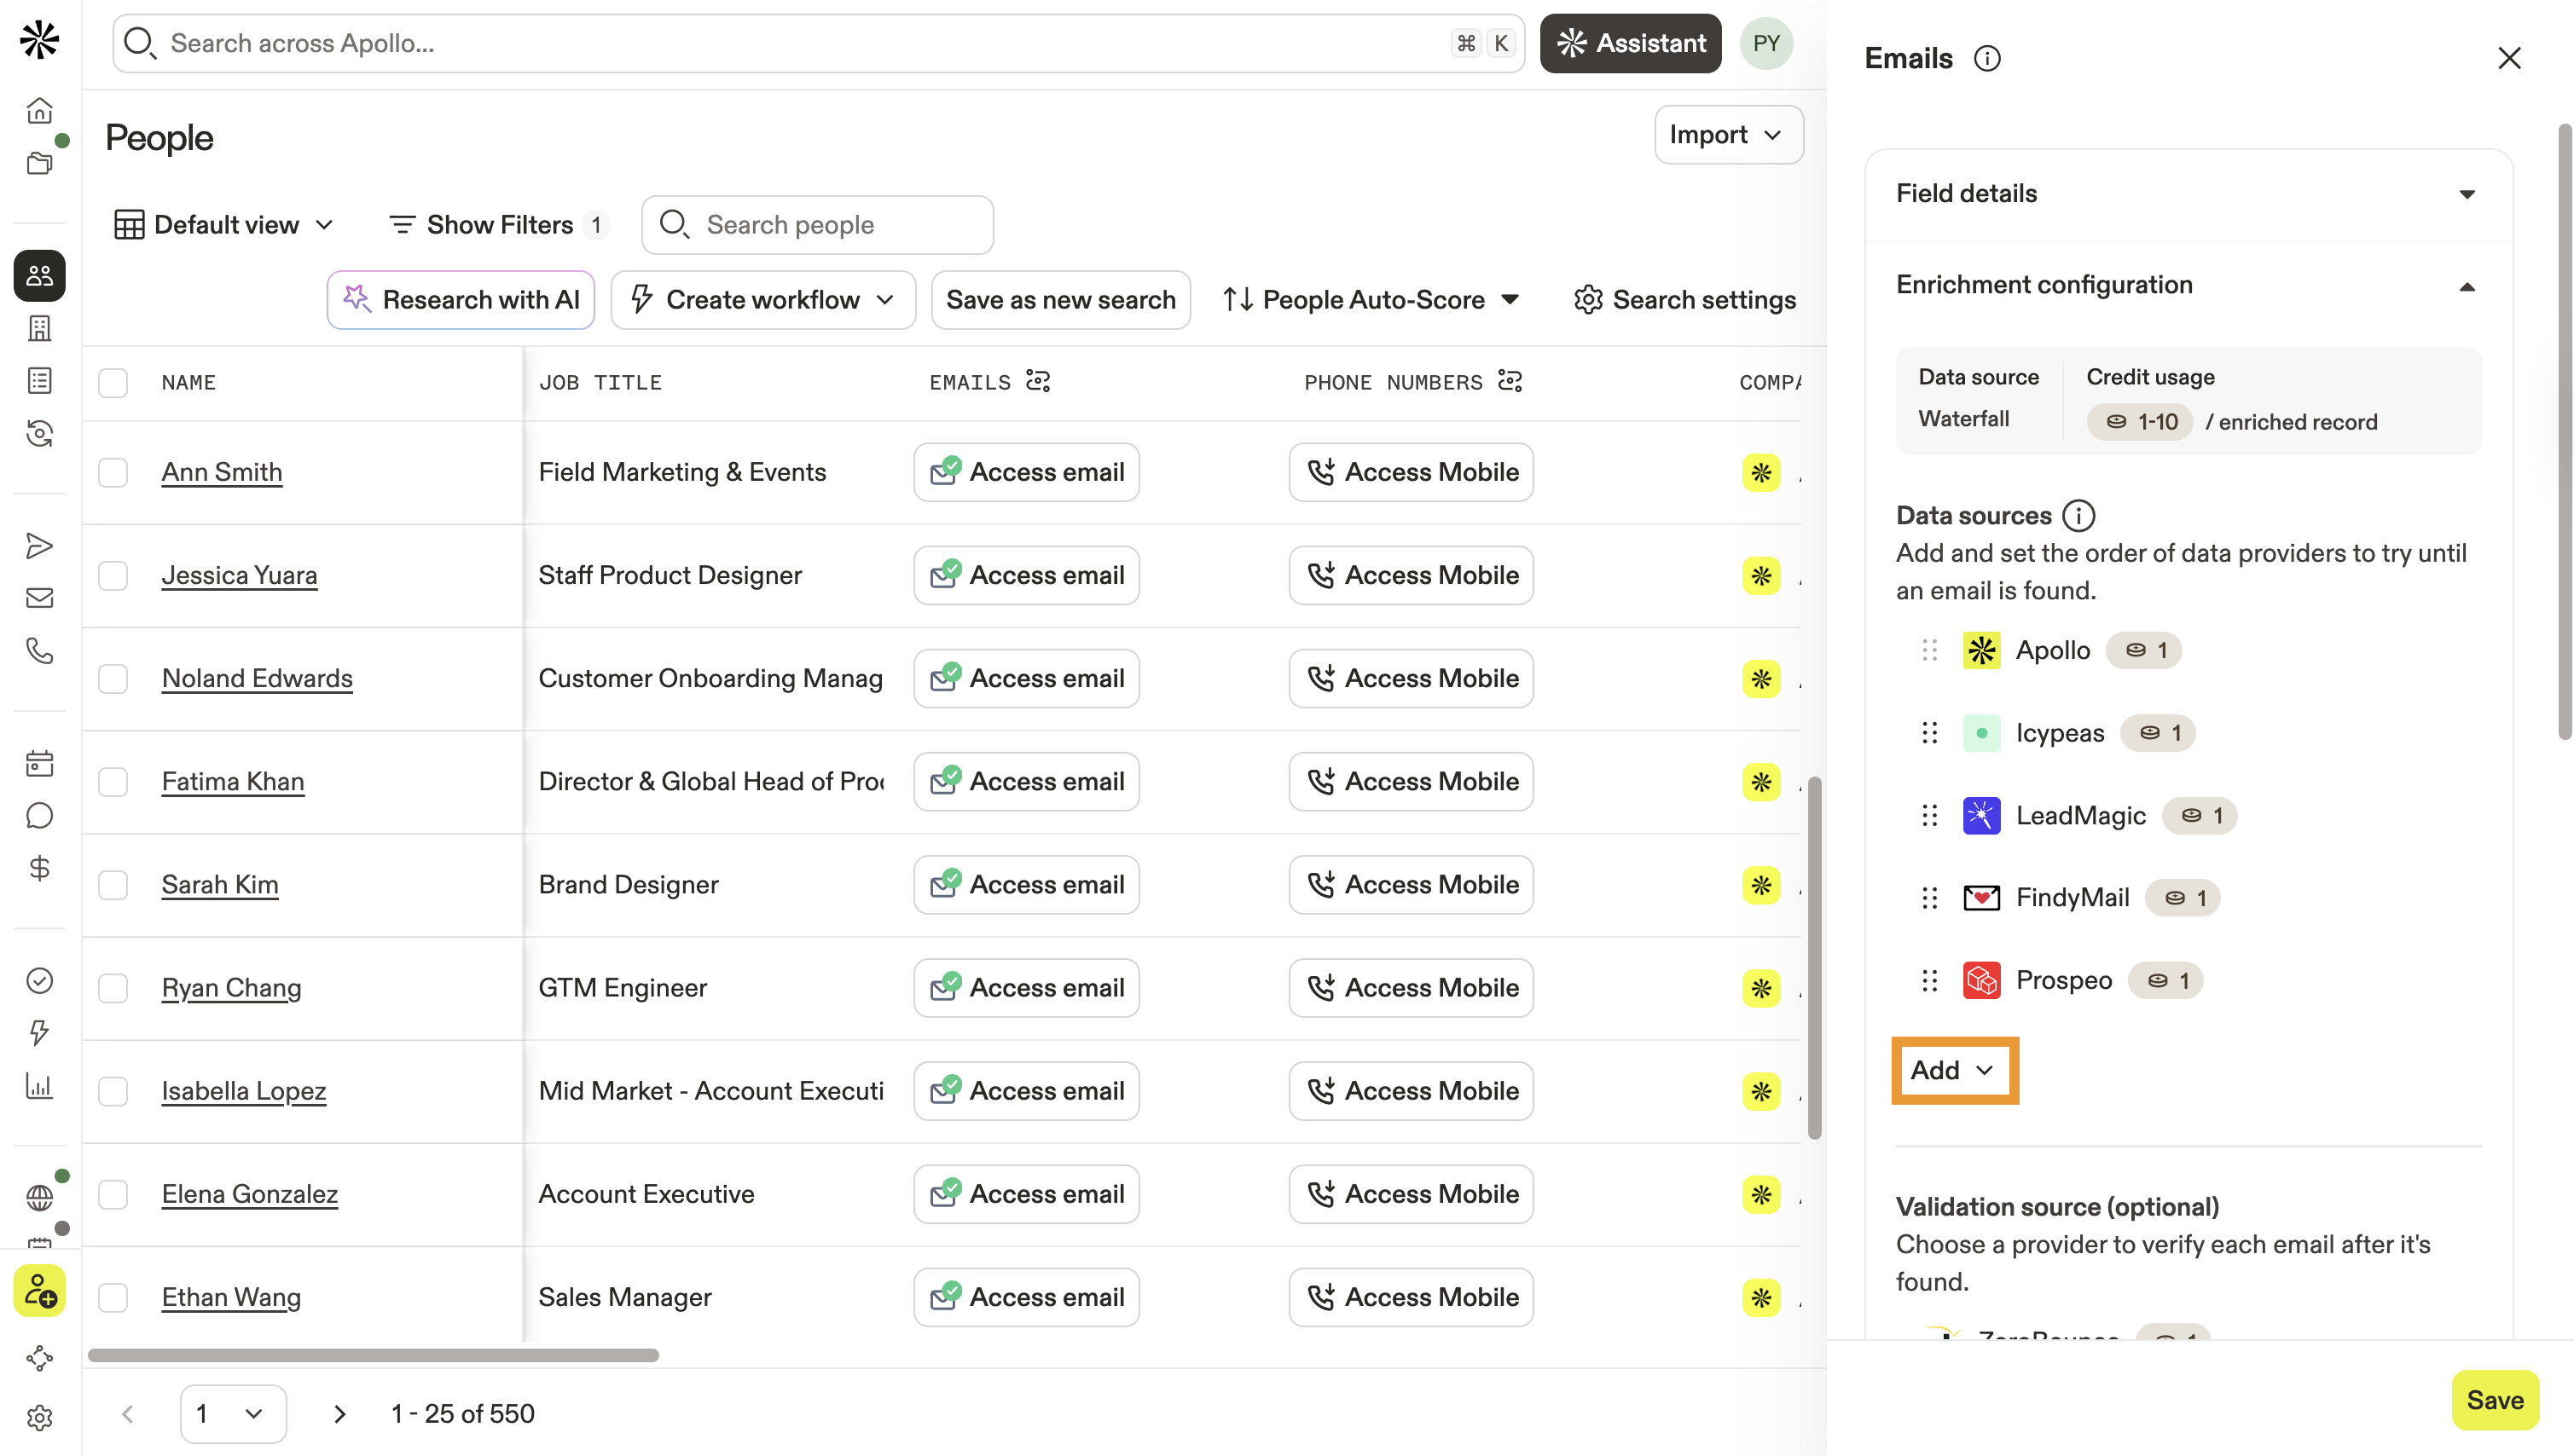Open Ryan Chang's profile link
Viewport: 2574px width, 1456px height.
(231, 988)
